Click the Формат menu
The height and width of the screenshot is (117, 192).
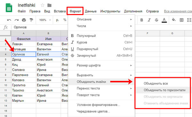pyautogui.click(x=75, y=11)
